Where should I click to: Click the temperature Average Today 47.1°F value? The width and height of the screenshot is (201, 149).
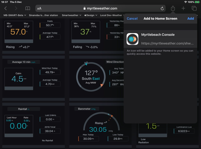[x=50, y=37]
